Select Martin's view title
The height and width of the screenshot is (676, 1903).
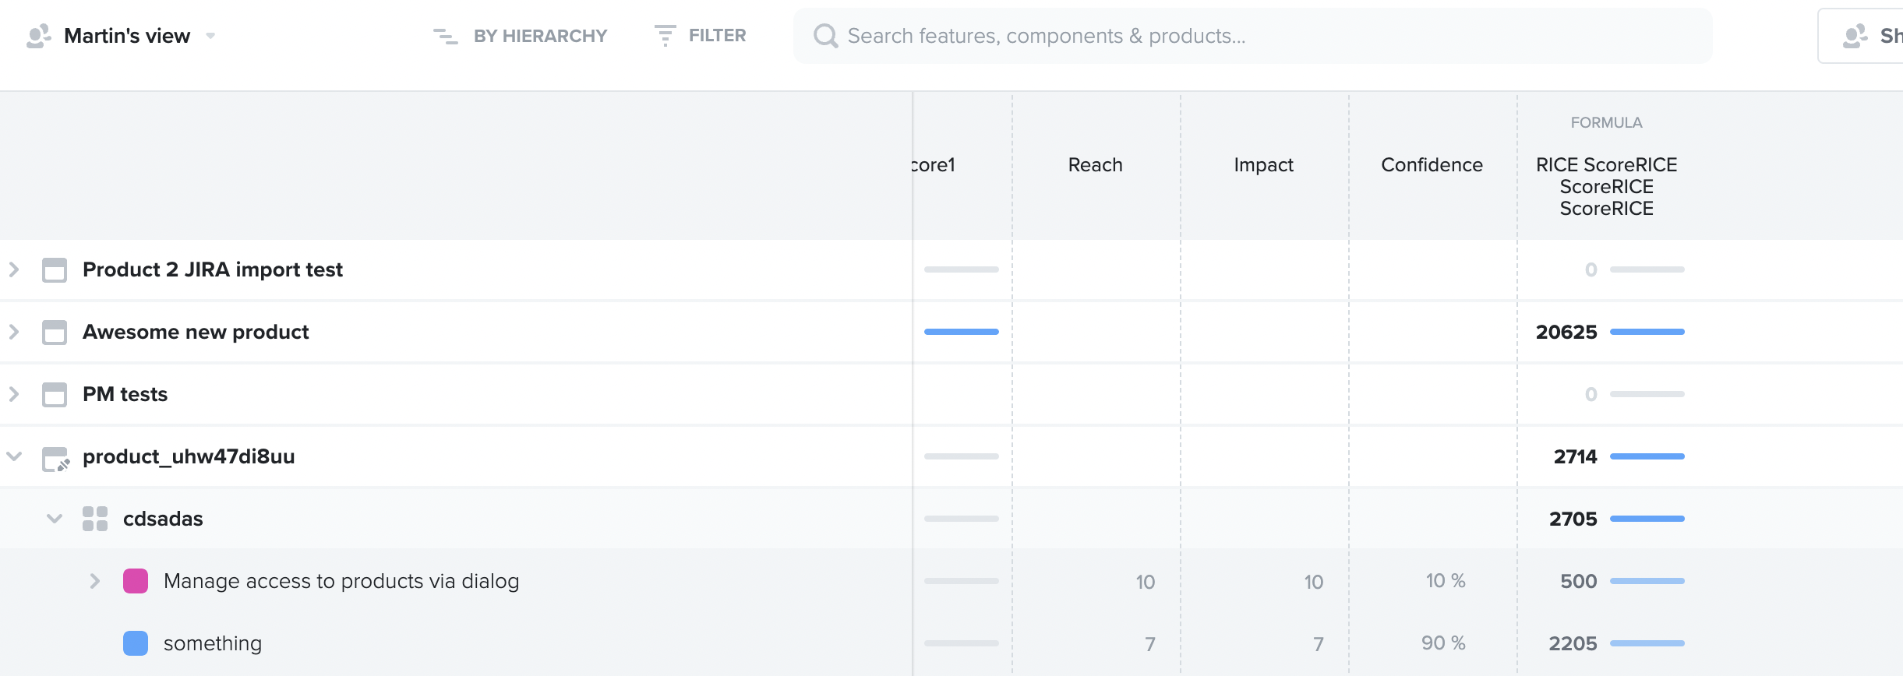127,36
